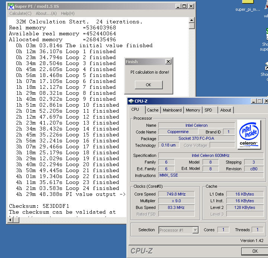Click the Available real memory =452440064 line
This screenshot has height=258, width=268.
click(62, 34)
